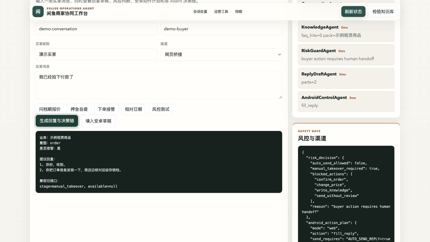The image size is (430, 242).
Task: Click the 买家昵称 field with 演示买家
Action: point(96,54)
